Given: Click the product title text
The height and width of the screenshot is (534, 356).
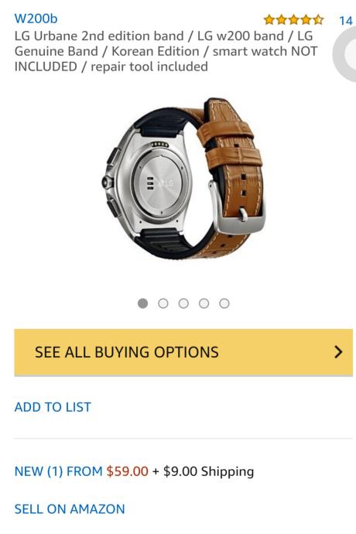Looking at the screenshot, I should 166,51.
